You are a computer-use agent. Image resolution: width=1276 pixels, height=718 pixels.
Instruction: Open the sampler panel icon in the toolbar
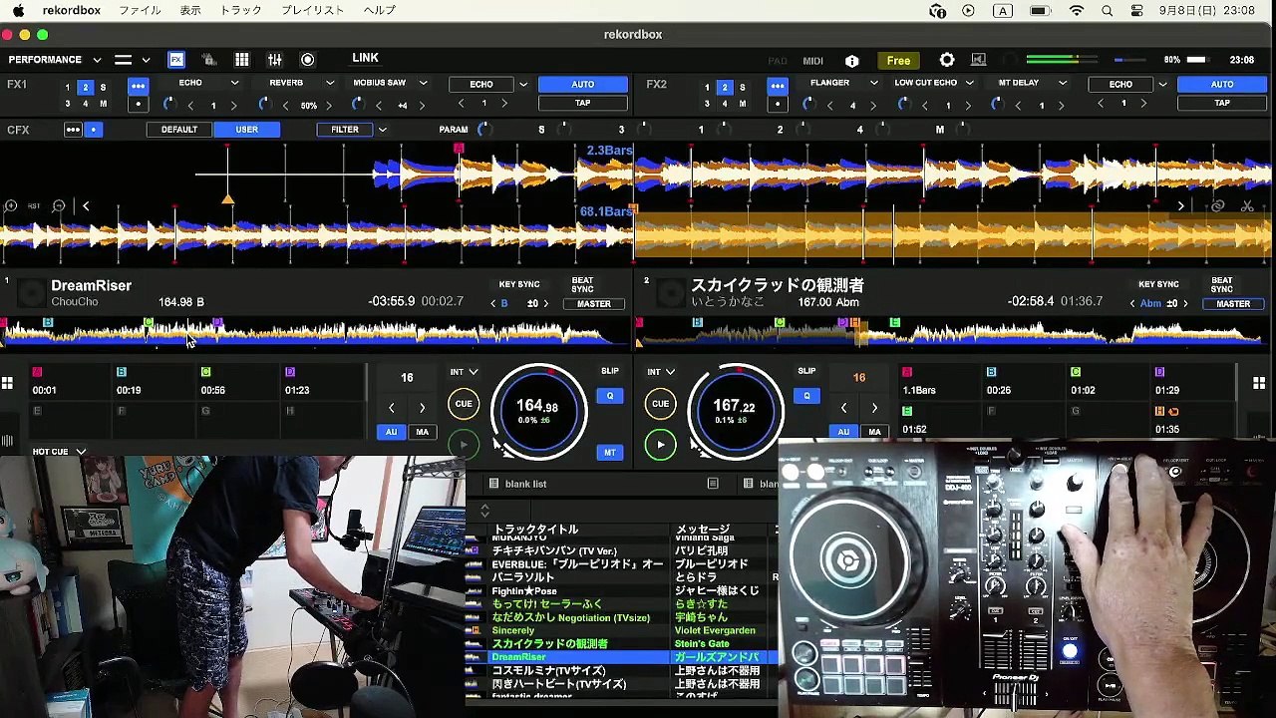(209, 60)
